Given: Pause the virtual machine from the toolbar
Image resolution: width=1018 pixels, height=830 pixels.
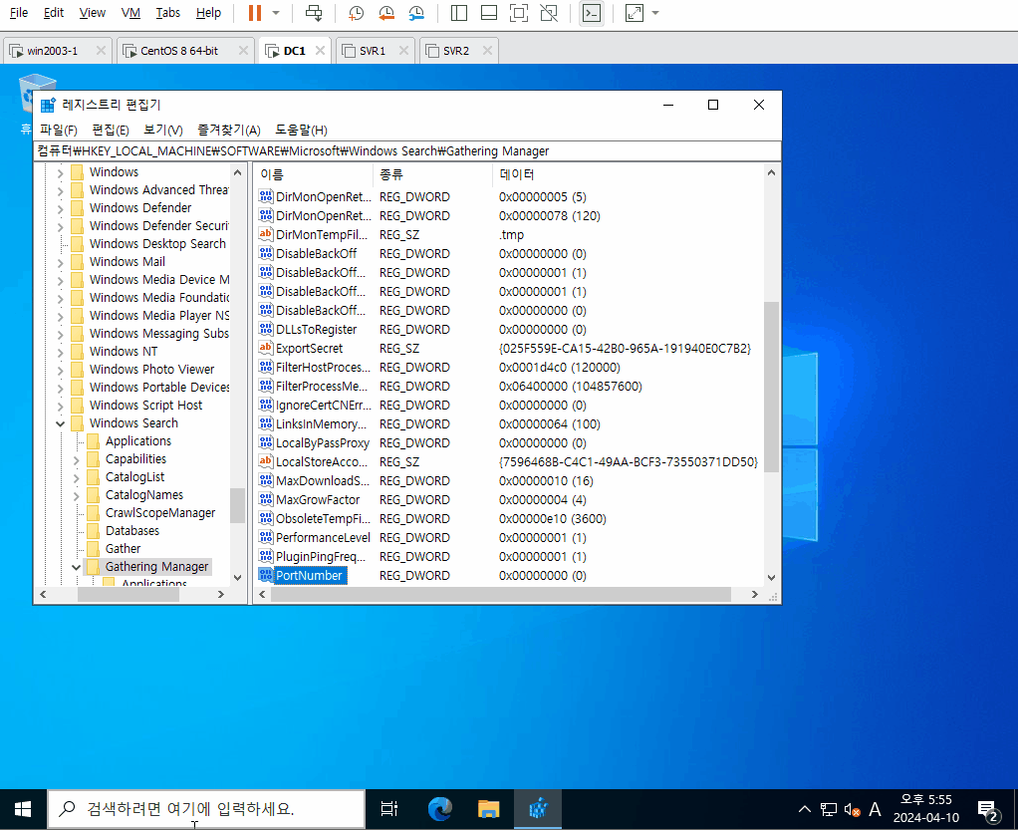Looking at the screenshot, I should [255, 13].
